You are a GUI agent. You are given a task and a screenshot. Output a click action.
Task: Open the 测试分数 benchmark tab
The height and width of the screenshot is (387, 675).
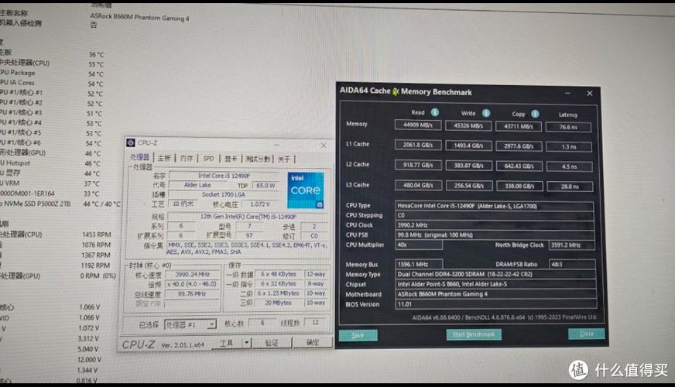pyautogui.click(x=258, y=158)
